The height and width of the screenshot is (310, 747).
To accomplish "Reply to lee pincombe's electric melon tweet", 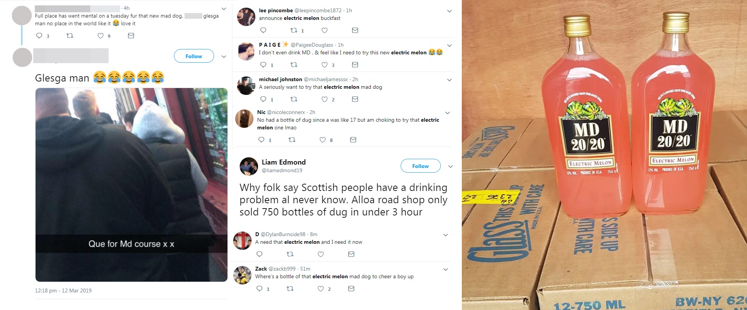I will point(263,30).
